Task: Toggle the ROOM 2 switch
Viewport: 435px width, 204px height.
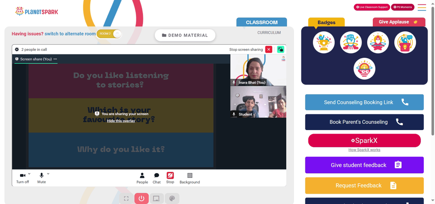Action: click(109, 34)
